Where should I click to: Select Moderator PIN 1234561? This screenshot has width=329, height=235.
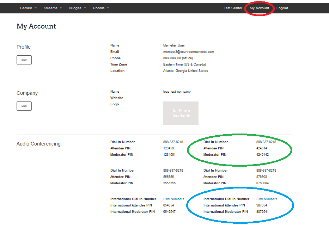coord(169,155)
